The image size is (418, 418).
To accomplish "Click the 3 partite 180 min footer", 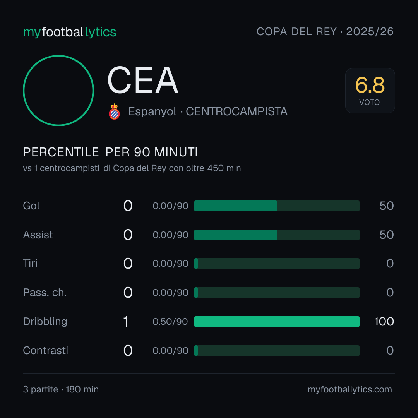I will pos(61,389).
